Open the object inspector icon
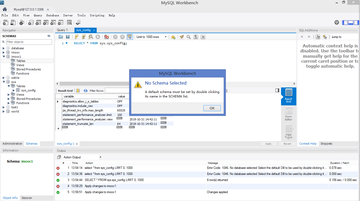Image resolution: width=360 pixels, height=201 pixels. tap(22, 23)
